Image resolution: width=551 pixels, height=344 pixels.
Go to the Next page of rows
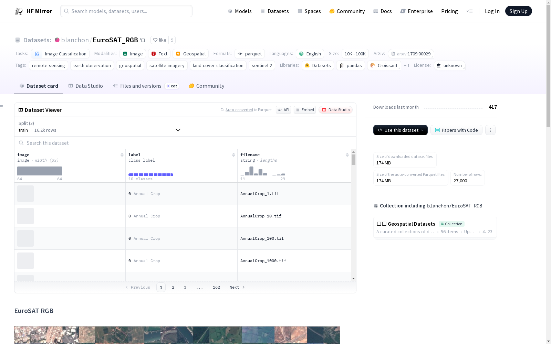coord(237,287)
